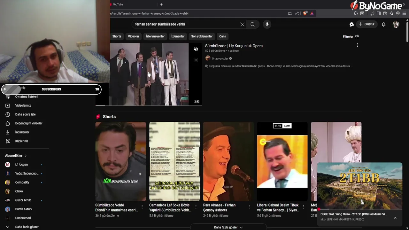
Task: Click the install app icon in address bar
Action: coord(290,13)
